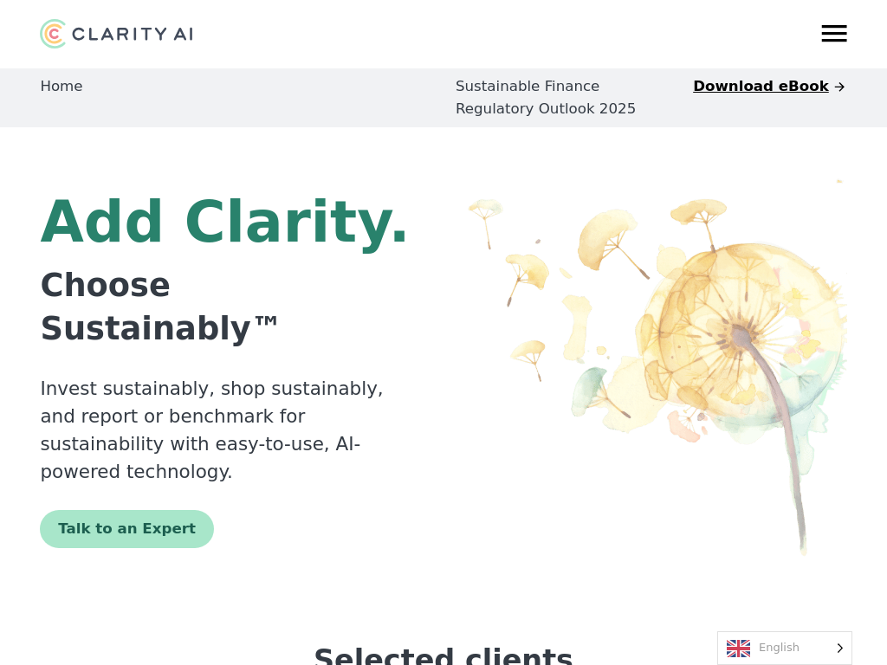Click the Selected clients section heading
Screen dimensions: 887x665
pos(443,655)
